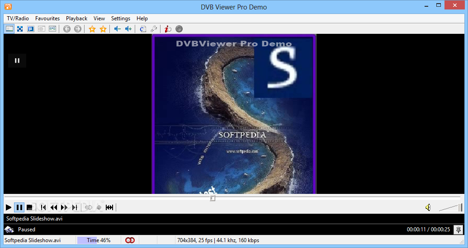This screenshot has width=468, height=248.
Task: Click the play button
Action: coord(9,207)
